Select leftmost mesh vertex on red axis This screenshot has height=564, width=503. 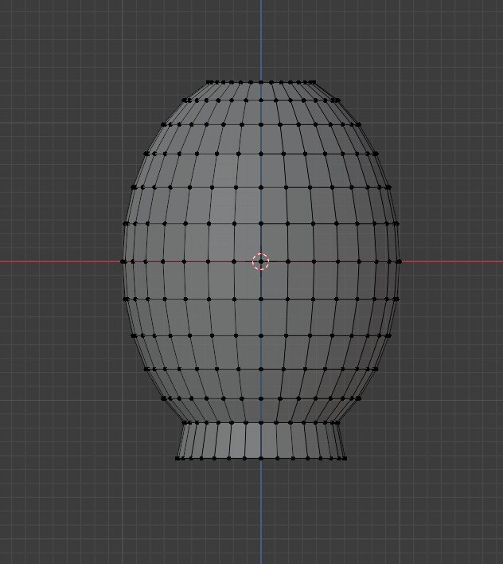tap(123, 261)
